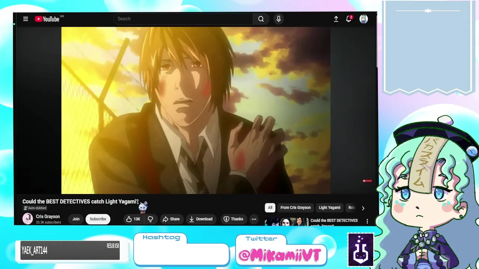The height and width of the screenshot is (269, 479).
Task: Join Cris Grayson's channel membership
Action: 76,219
